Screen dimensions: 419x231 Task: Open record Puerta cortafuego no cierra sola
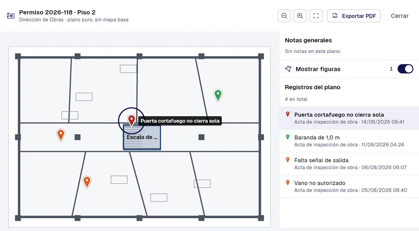click(349, 118)
